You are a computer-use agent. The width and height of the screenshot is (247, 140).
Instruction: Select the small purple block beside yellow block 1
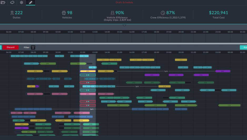pos(37,86)
